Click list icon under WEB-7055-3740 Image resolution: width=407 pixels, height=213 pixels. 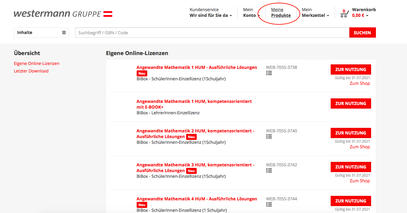(269, 136)
